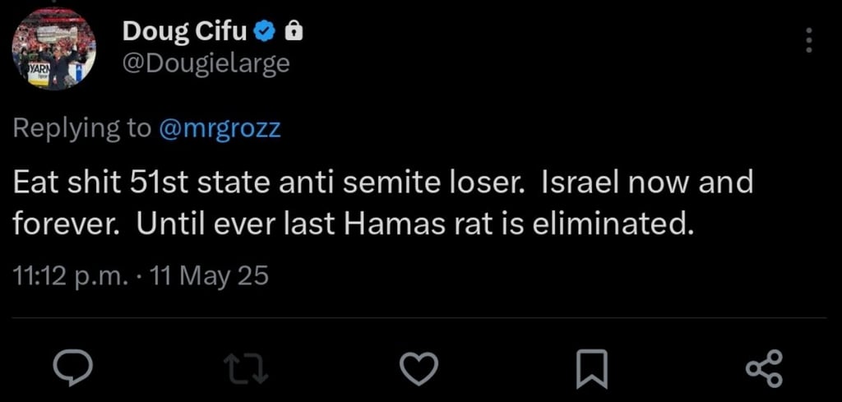This screenshot has width=842, height=402.
Task: Reply to the tweet via speech bubble icon
Action: point(72,368)
